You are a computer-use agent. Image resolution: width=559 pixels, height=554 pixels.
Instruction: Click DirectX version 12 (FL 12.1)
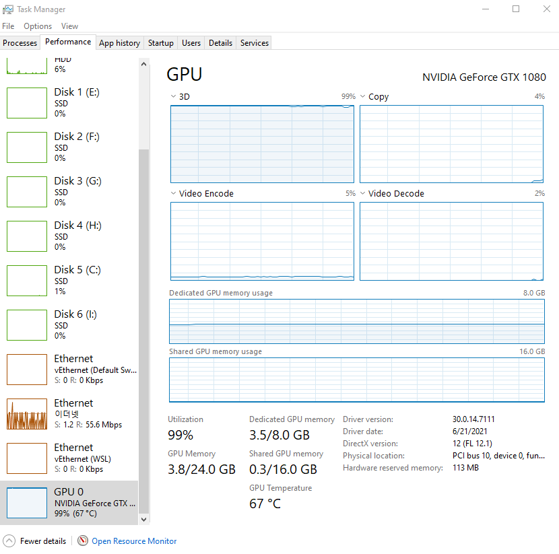tap(472, 444)
